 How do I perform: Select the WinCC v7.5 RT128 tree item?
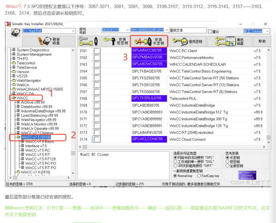click(40, 159)
